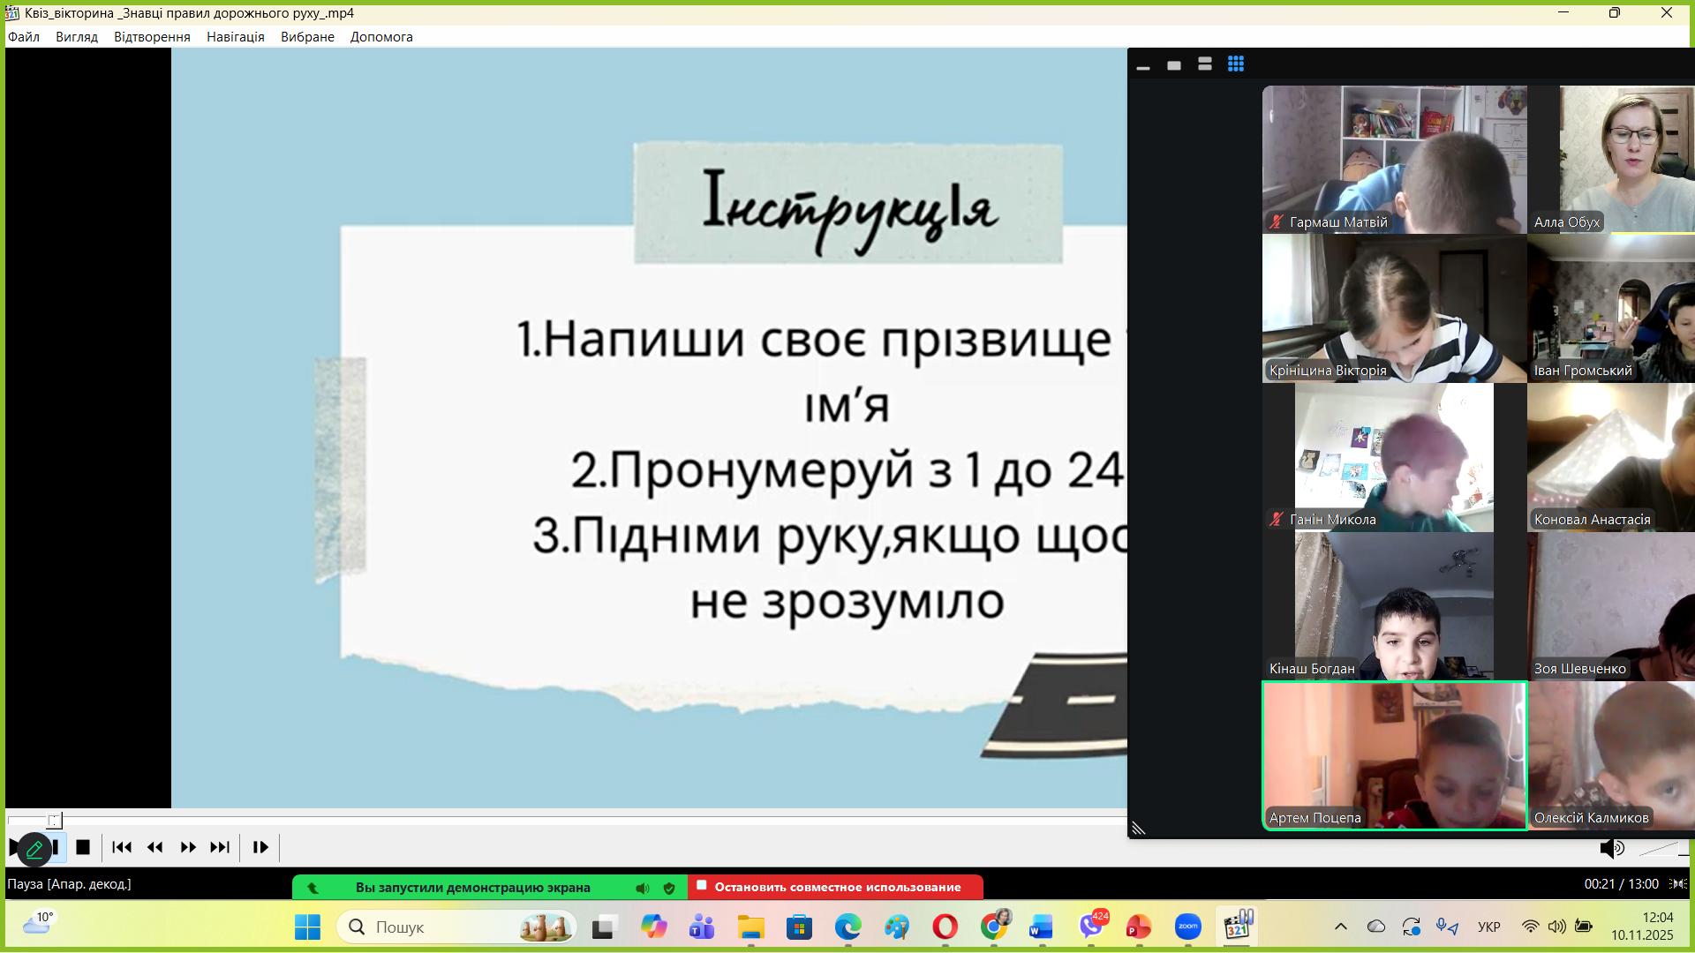Stop the video playback
The image size is (1695, 953).
(83, 847)
